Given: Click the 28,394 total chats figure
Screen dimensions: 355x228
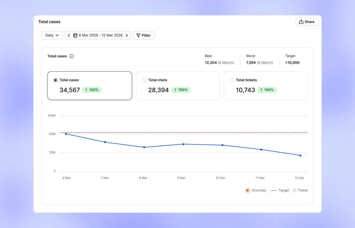Looking at the screenshot, I should 158,90.
